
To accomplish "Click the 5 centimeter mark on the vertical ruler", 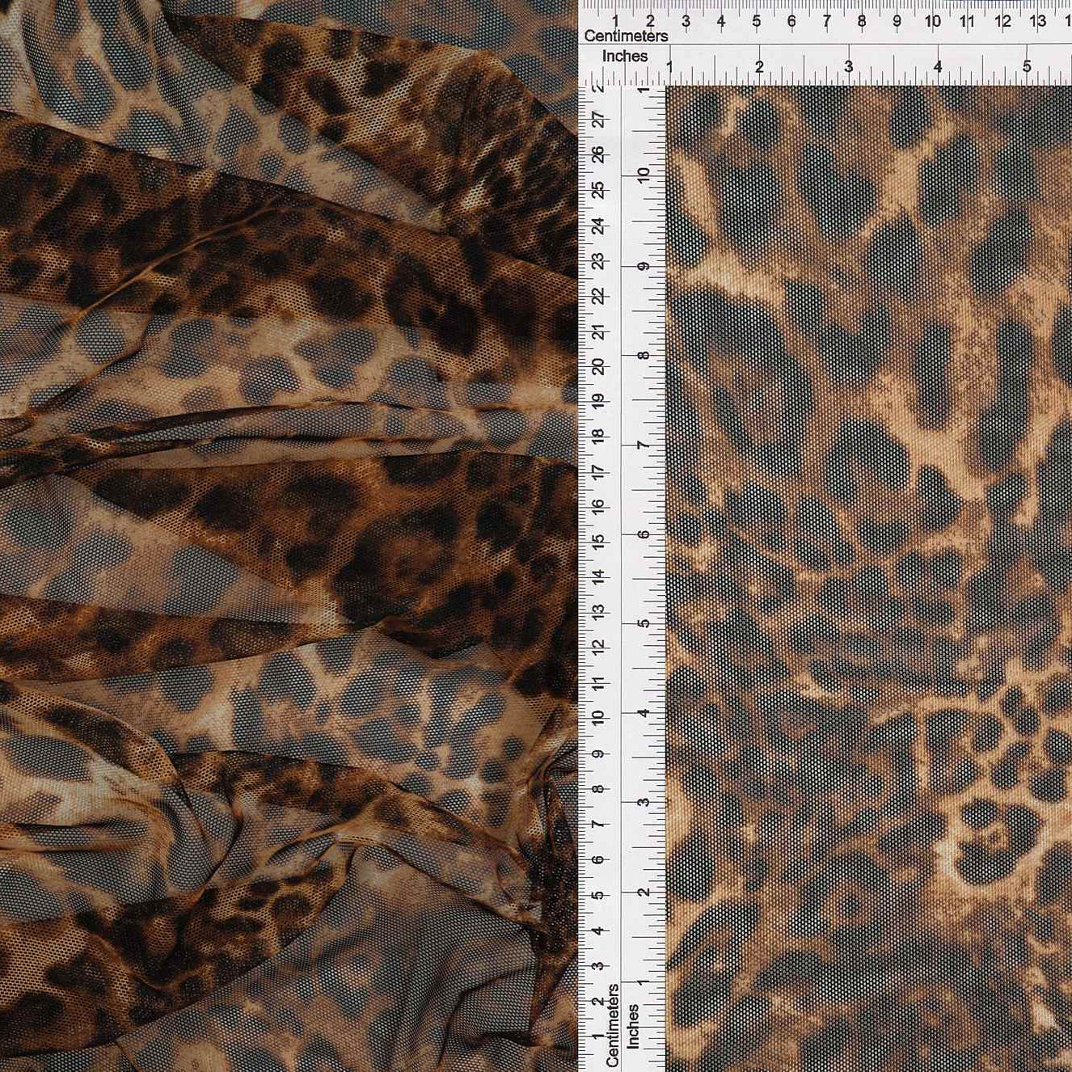I will tap(599, 895).
